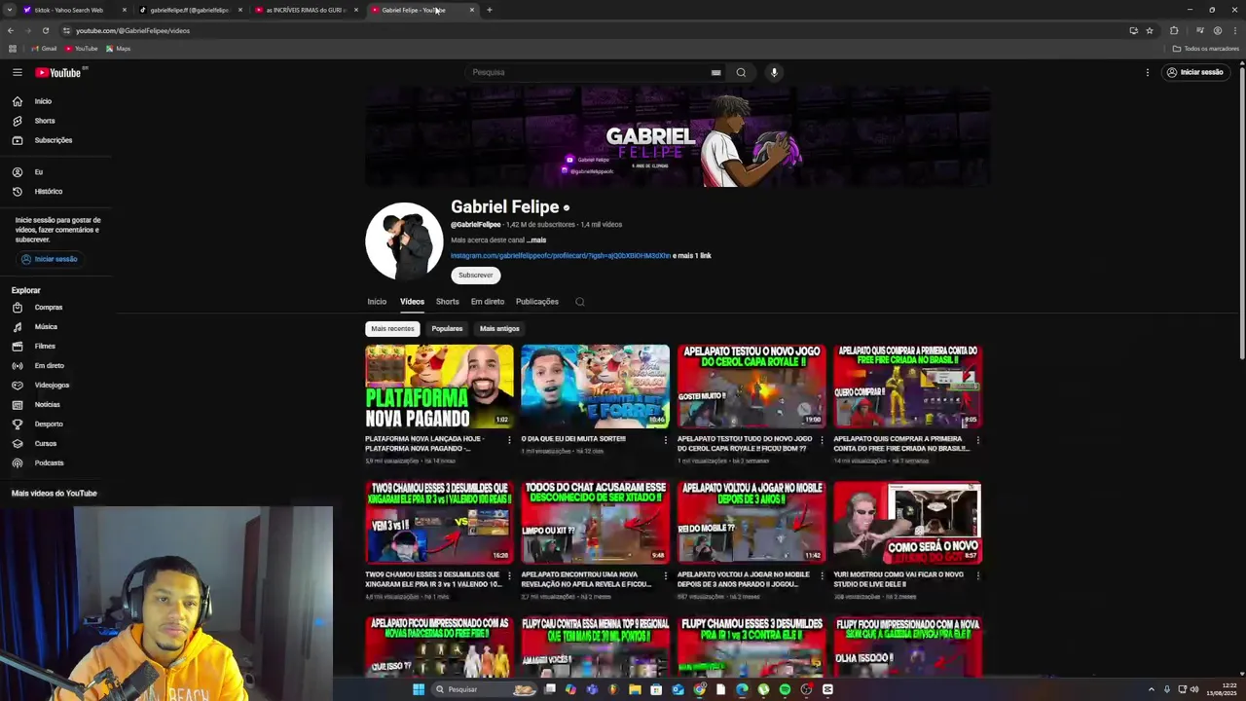Image resolution: width=1246 pixels, height=701 pixels.
Task: Switch to channel Em direto tab
Action: coord(488,302)
